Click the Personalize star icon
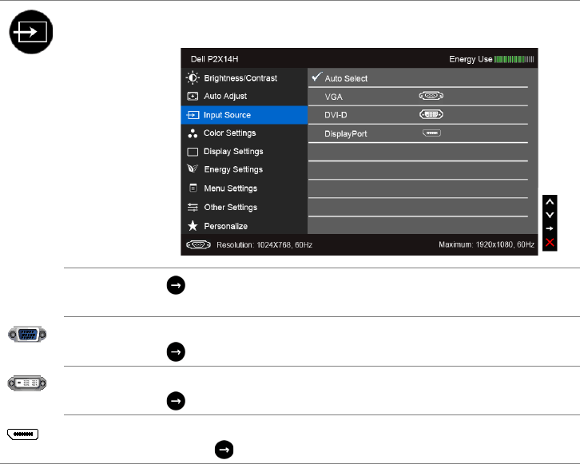Screen dimensions: 580x464 coord(193,225)
